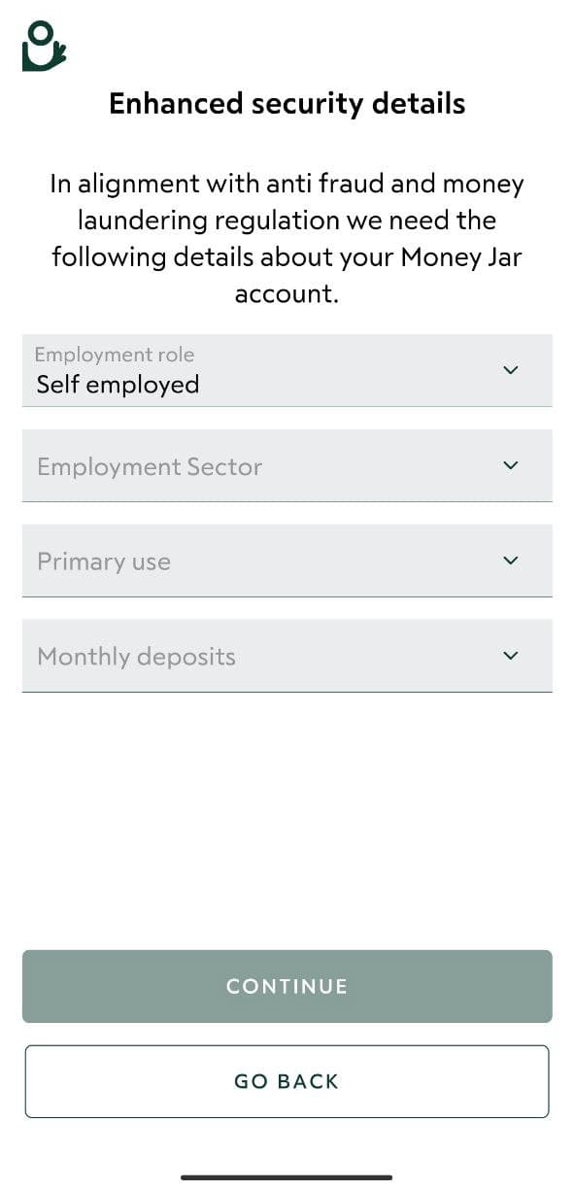Expand the Monthly deposits dropdown
Viewport: 574px width, 1191px height.
coord(287,656)
